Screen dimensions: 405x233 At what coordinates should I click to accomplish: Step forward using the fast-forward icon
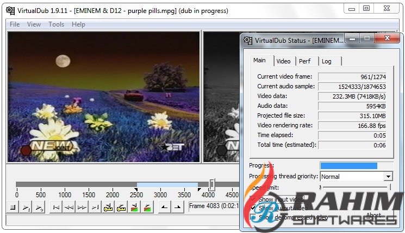(82, 207)
